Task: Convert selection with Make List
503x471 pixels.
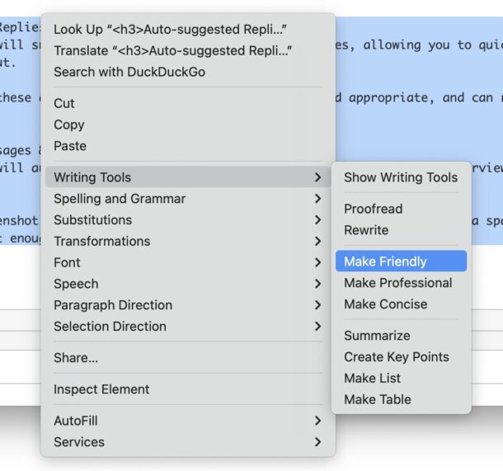Action: 372,378
